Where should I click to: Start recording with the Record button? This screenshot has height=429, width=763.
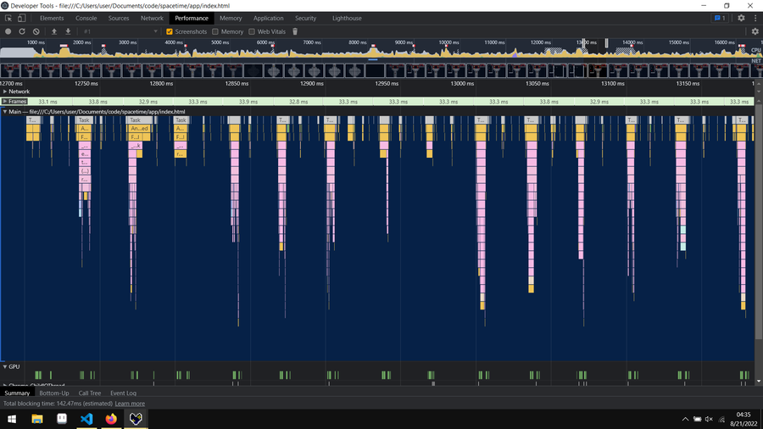pyautogui.click(x=8, y=31)
